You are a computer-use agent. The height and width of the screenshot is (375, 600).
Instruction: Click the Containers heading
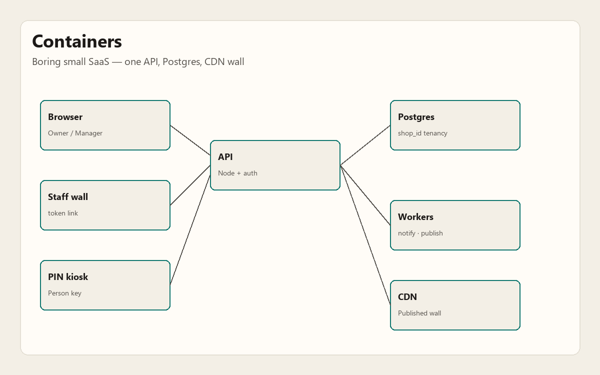tap(77, 41)
